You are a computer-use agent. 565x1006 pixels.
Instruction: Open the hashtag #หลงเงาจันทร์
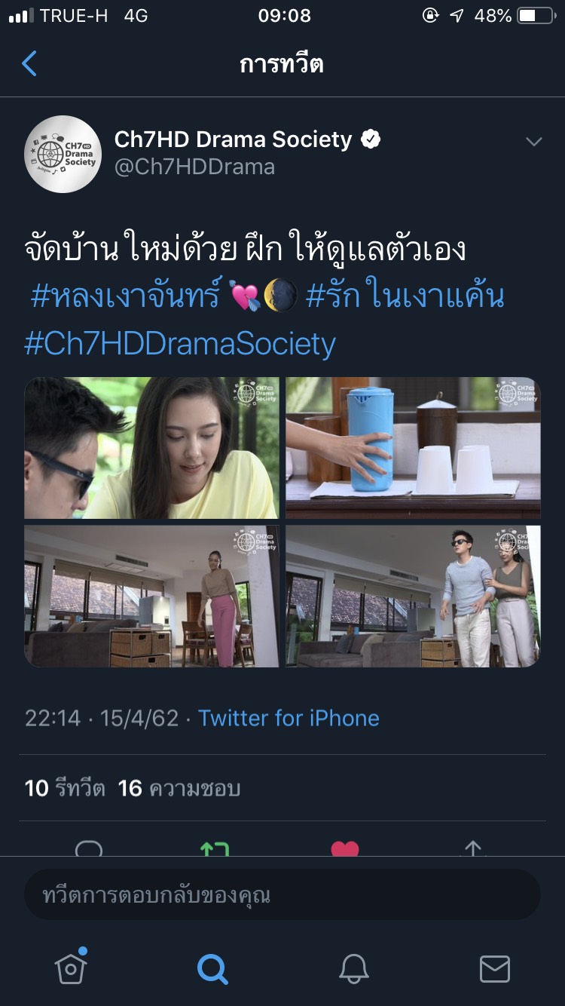[x=126, y=296]
